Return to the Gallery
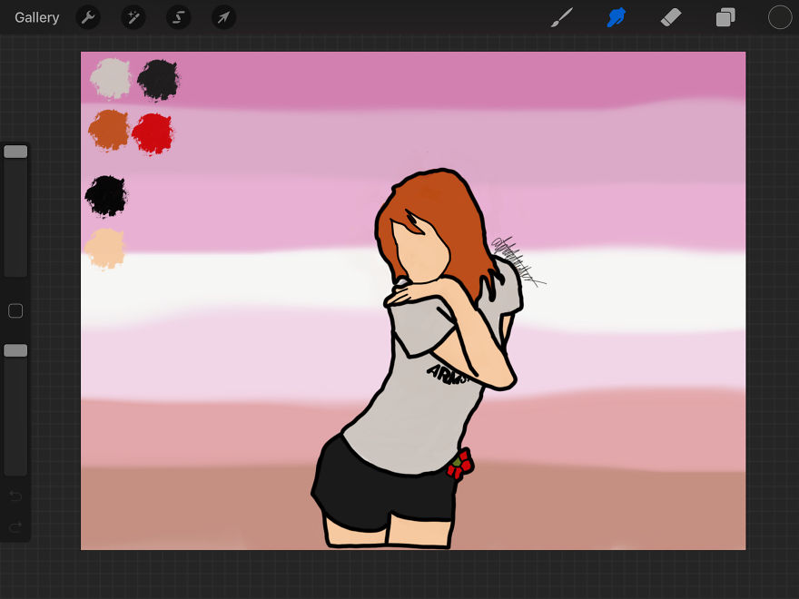The image size is (799, 599). (37, 17)
